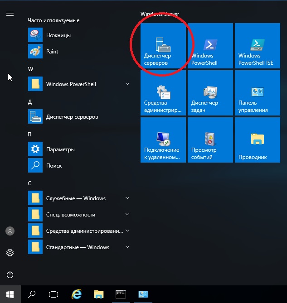The width and height of the screenshot is (287, 303).
Task: Click the hamburger menu button at top-left
Action: [10, 14]
